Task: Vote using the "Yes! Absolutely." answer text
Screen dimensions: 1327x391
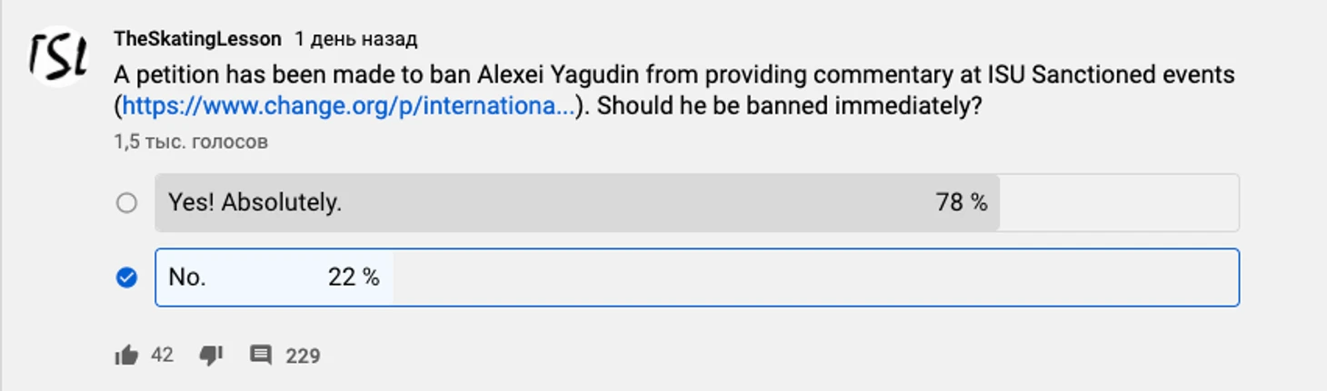Action: 254,202
